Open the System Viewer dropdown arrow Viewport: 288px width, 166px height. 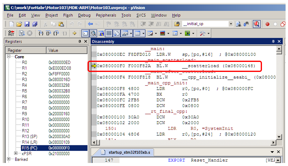click(193, 33)
